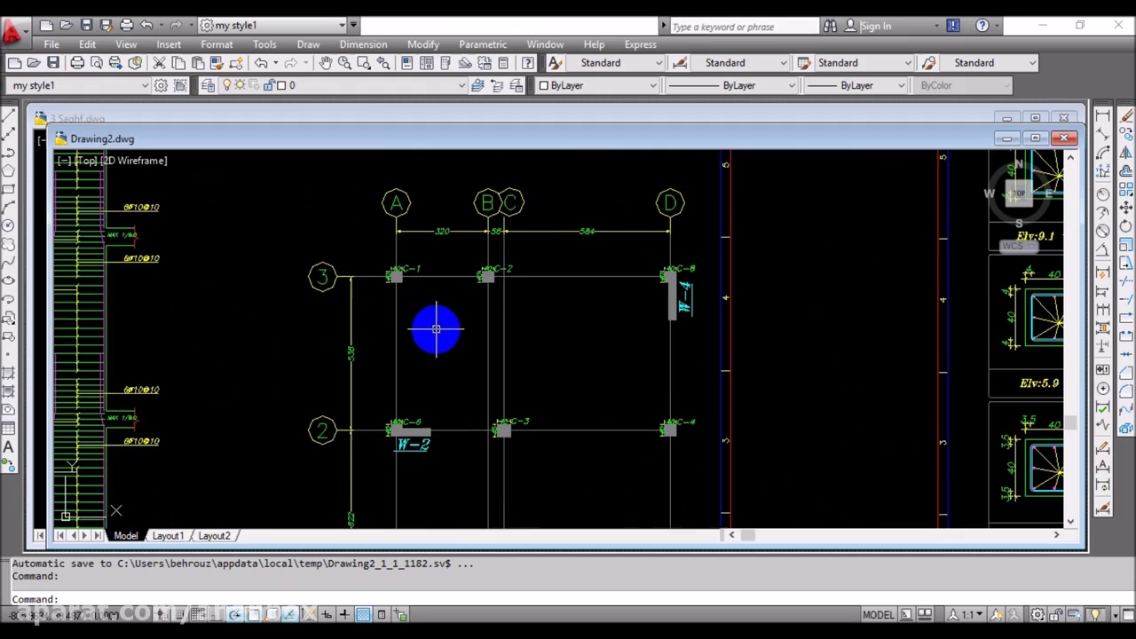Open QuickCalc calculator icon
1136x639 pixels.
(504, 63)
